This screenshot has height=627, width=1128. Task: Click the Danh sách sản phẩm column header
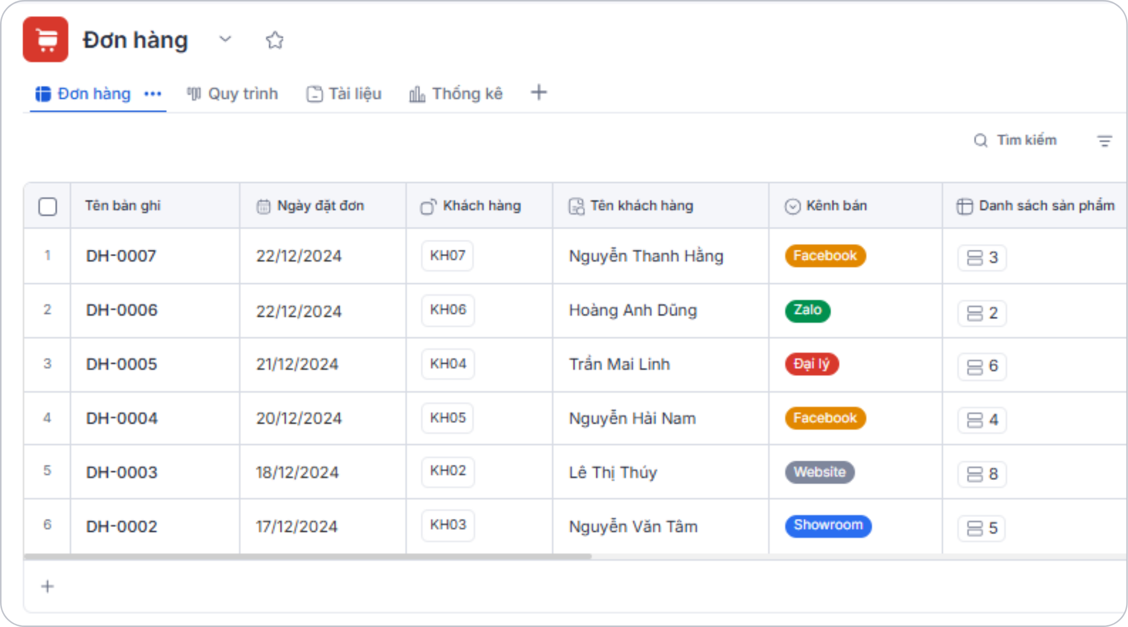click(1036, 206)
